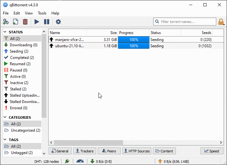Filter by Paused (0) status
The image size is (227, 165).
pyautogui.click(x=22, y=70)
